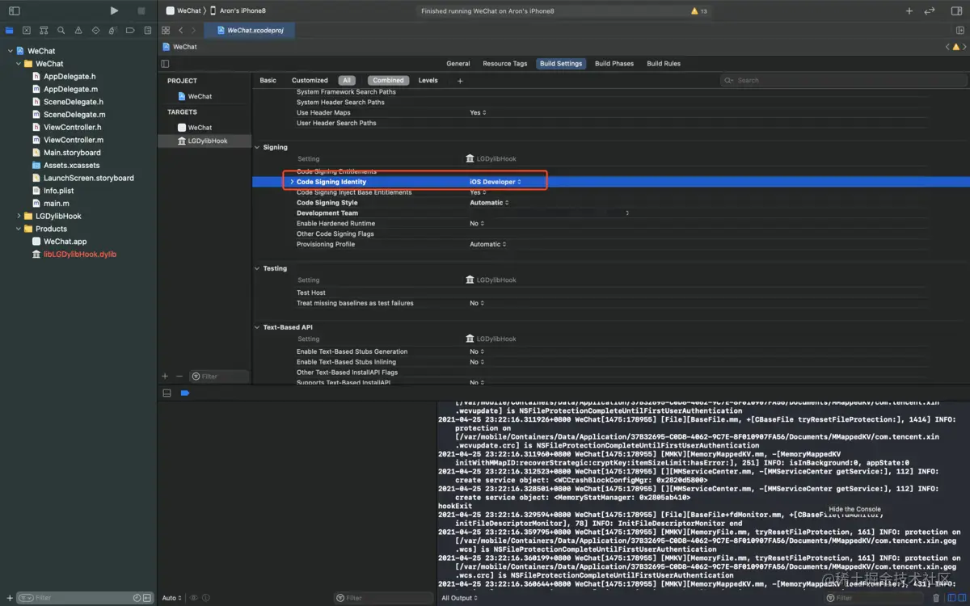970x606 pixels.
Task: Open the iOS Developer identity dropdown
Action: click(495, 182)
